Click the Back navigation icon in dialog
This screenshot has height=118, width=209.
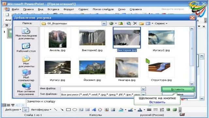point(111,23)
